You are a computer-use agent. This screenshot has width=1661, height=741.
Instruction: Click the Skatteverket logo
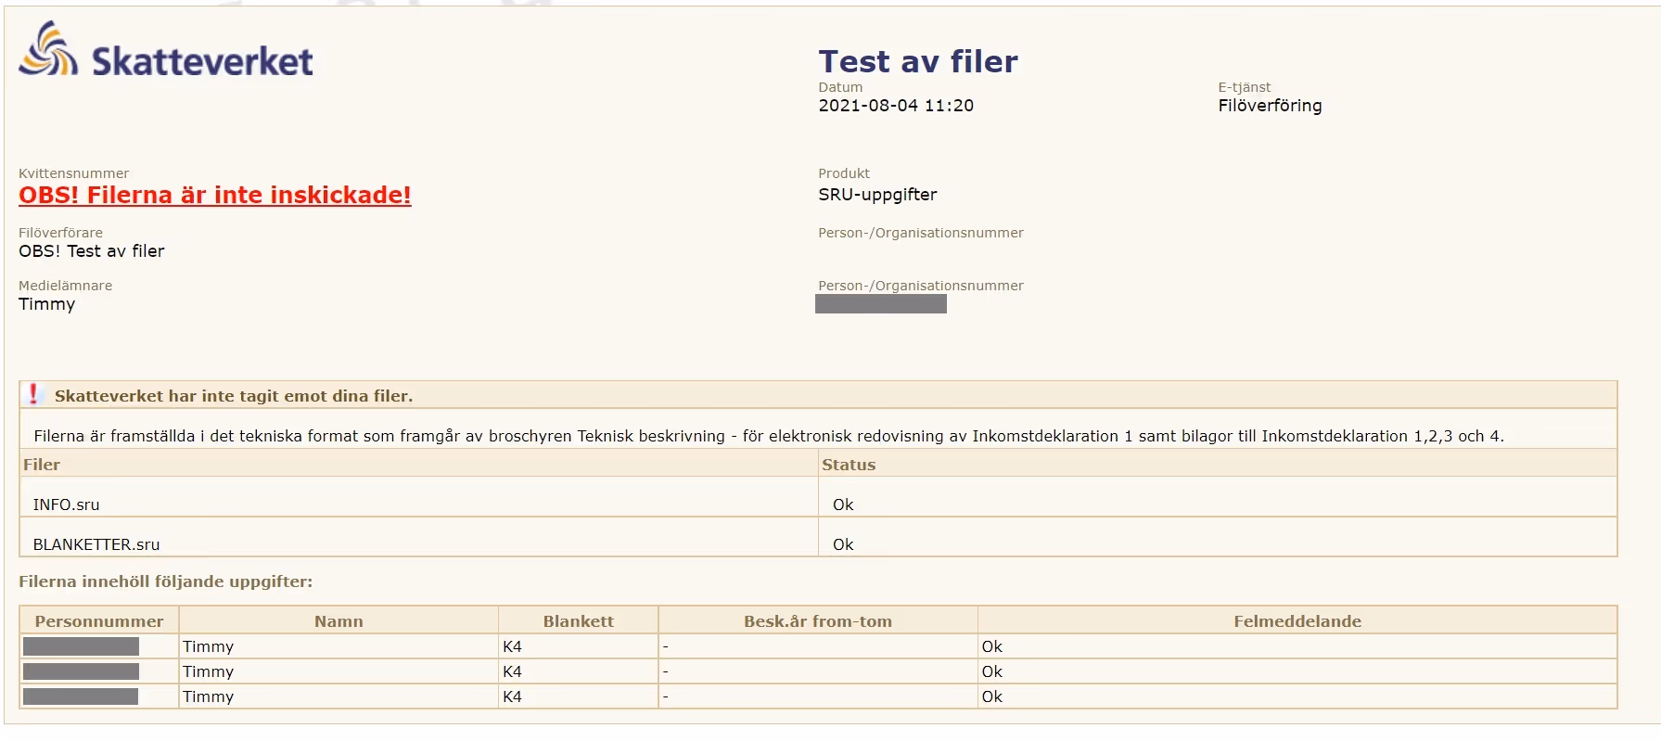(x=166, y=49)
